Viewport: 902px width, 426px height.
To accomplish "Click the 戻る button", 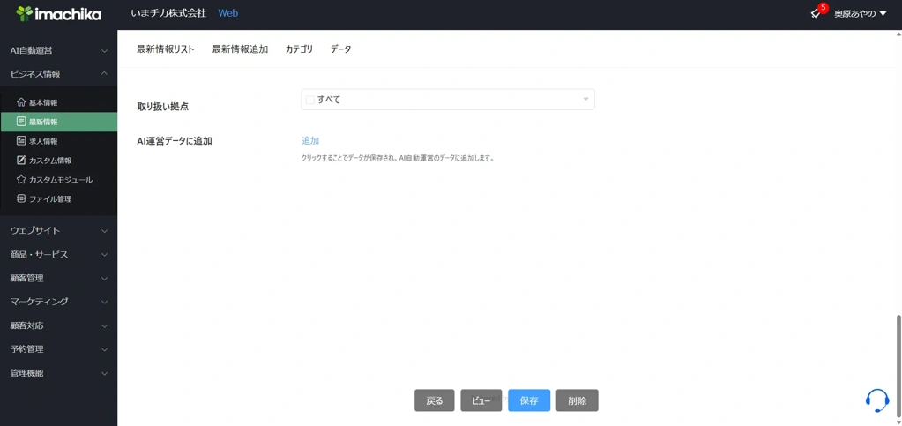I will point(435,400).
